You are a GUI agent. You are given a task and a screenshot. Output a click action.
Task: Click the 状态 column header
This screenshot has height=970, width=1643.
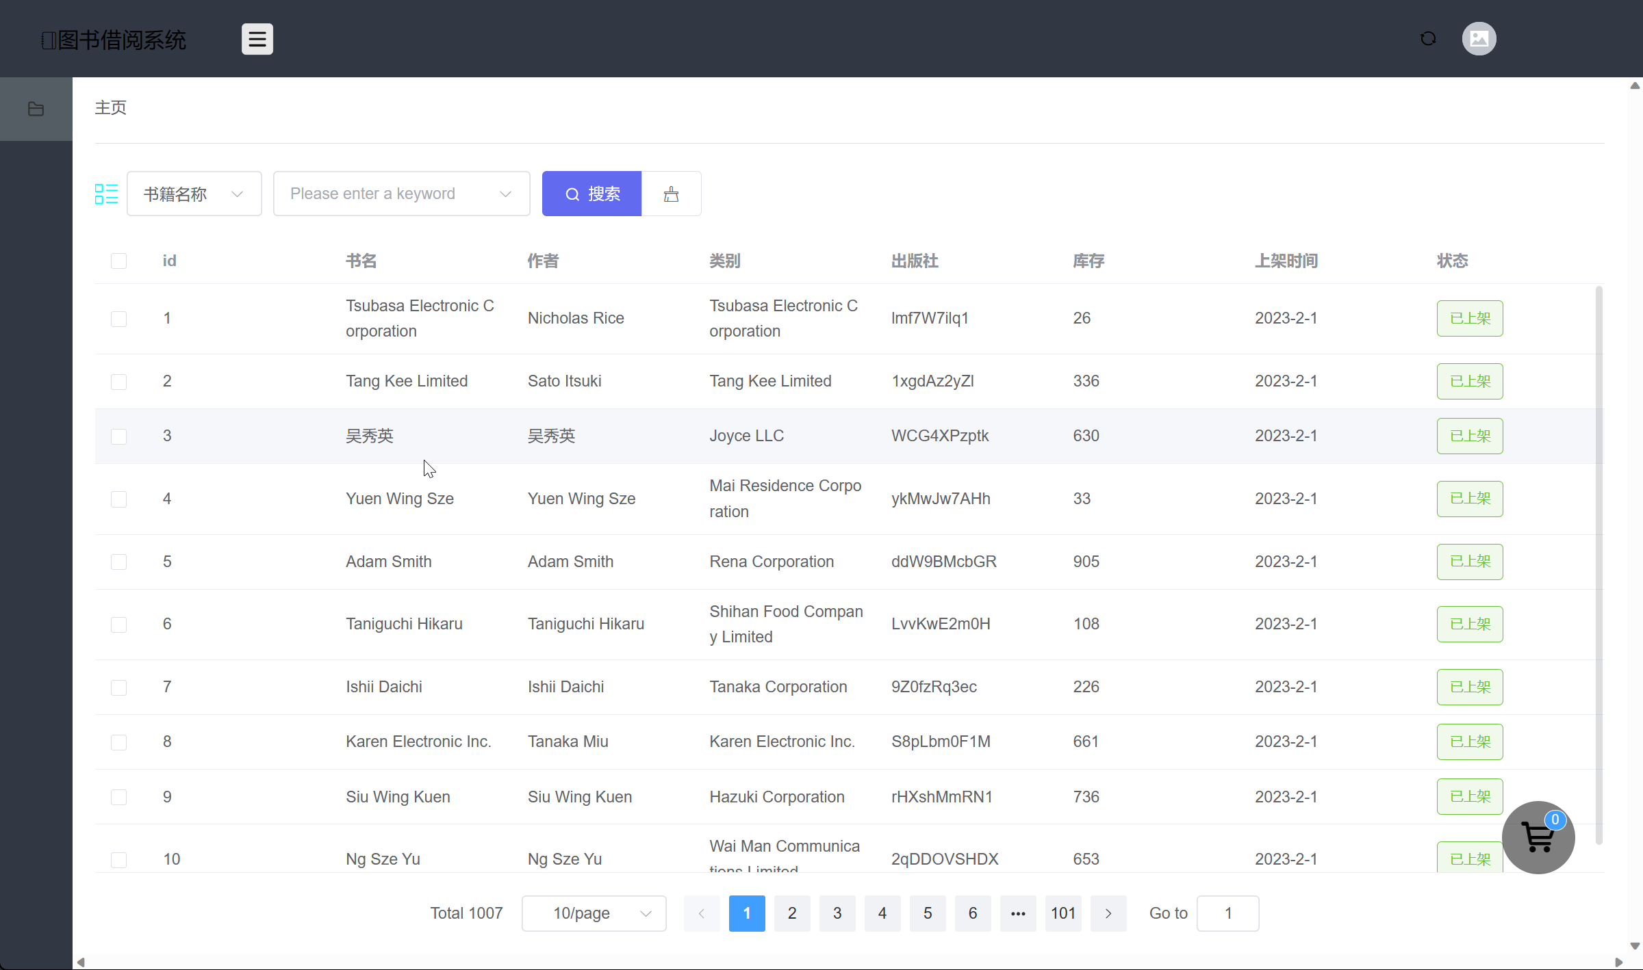click(1452, 261)
